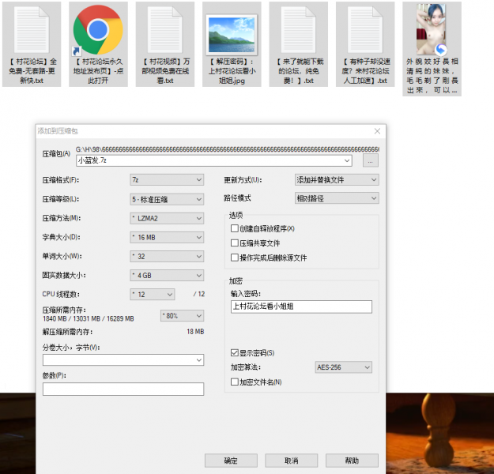Image resolution: width=494 pixels, height=474 pixels.
Task: Enable the 加密文件名 checkbox
Action: tap(235, 382)
